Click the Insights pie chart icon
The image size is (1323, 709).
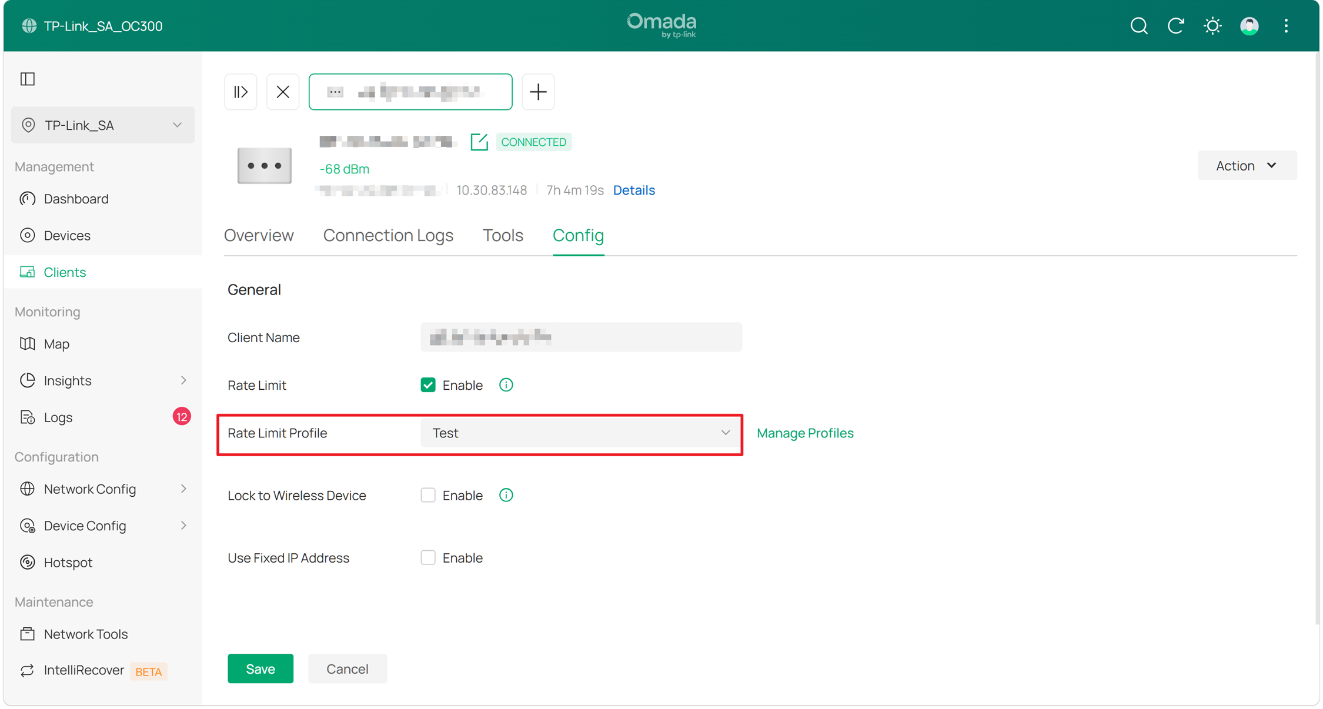pyautogui.click(x=28, y=380)
